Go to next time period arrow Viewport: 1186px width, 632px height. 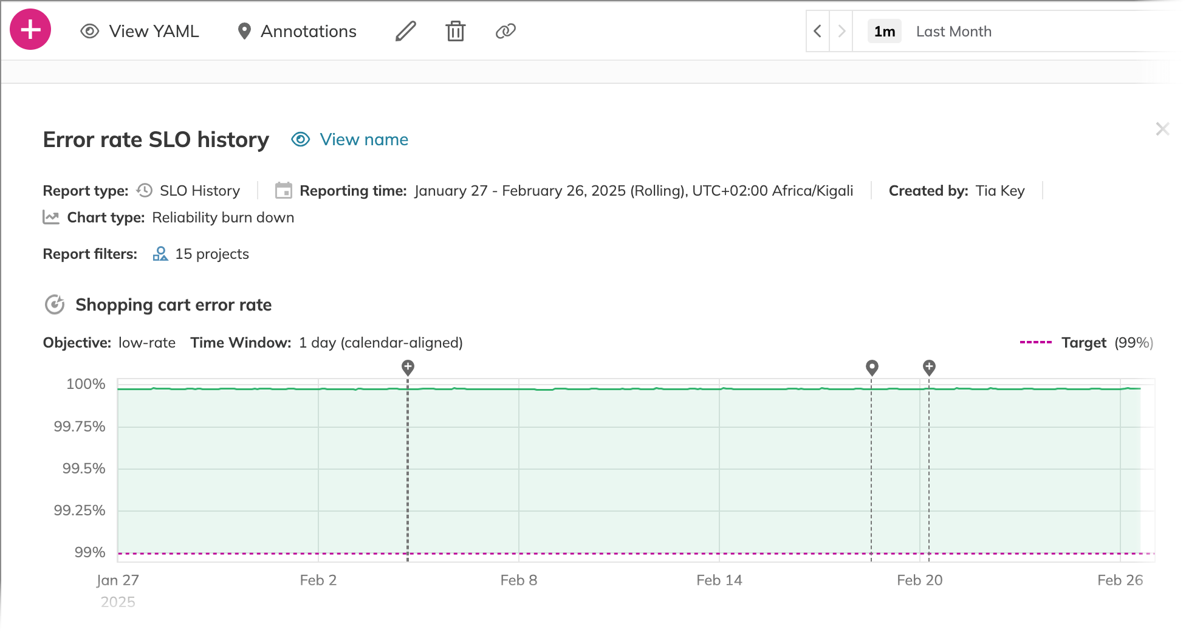point(842,31)
